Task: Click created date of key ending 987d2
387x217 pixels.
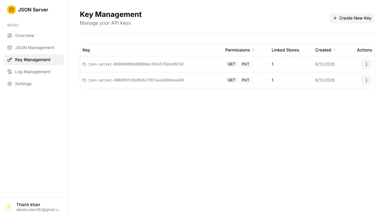Action: pyautogui.click(x=325, y=64)
